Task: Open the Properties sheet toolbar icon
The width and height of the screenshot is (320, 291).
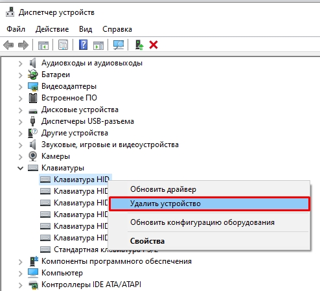Action: [x=63, y=45]
